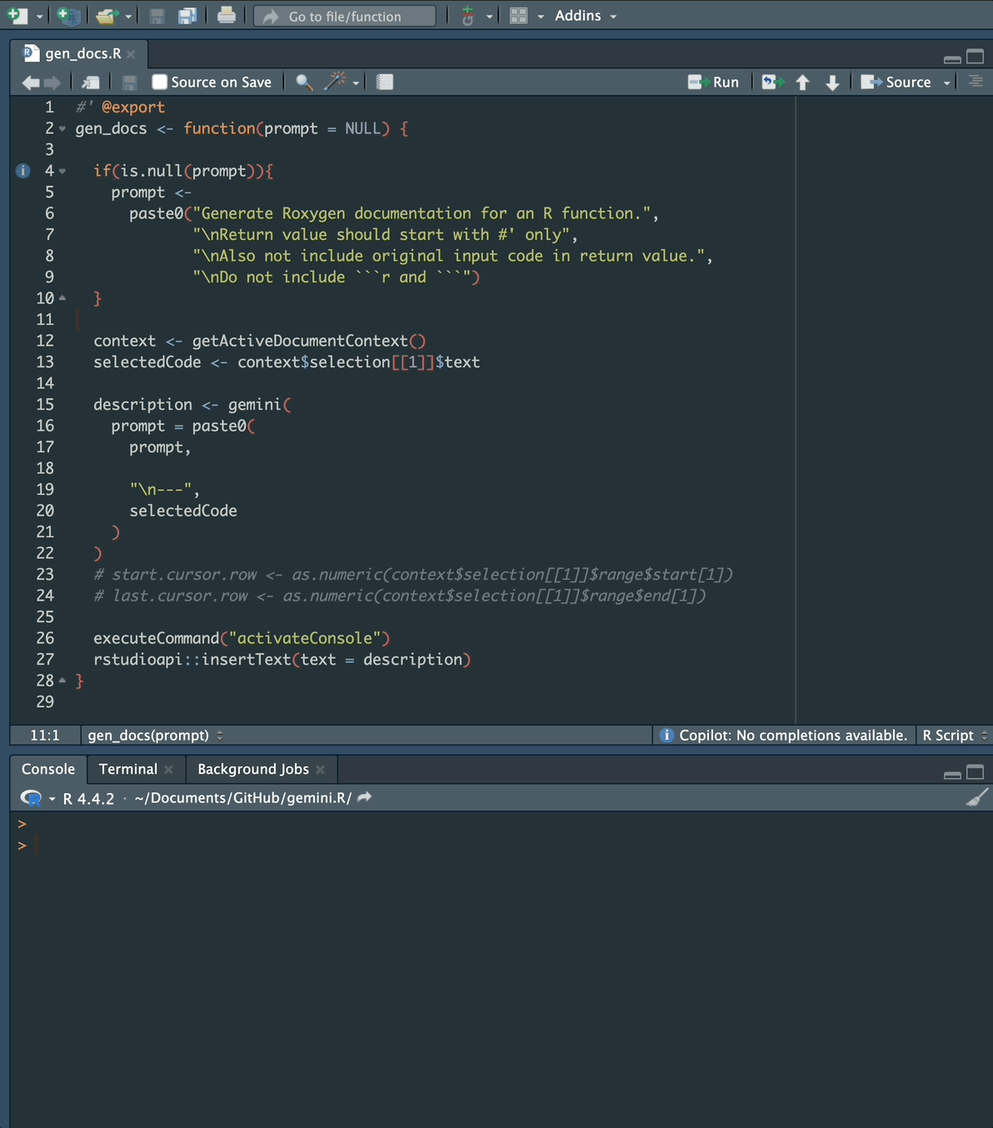Click the Copilot status message
The height and width of the screenshot is (1128, 993).
pyautogui.click(x=783, y=735)
